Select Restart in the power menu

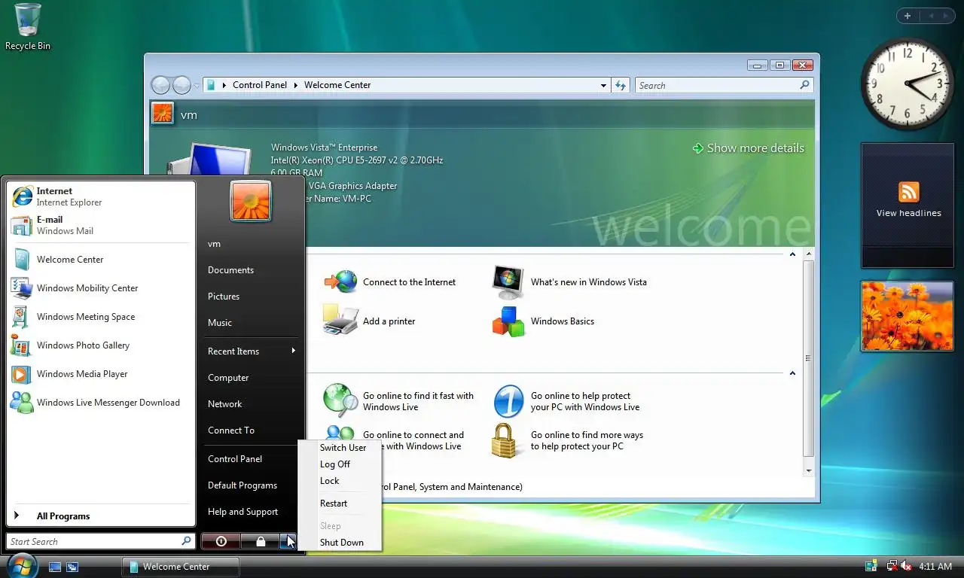(334, 503)
